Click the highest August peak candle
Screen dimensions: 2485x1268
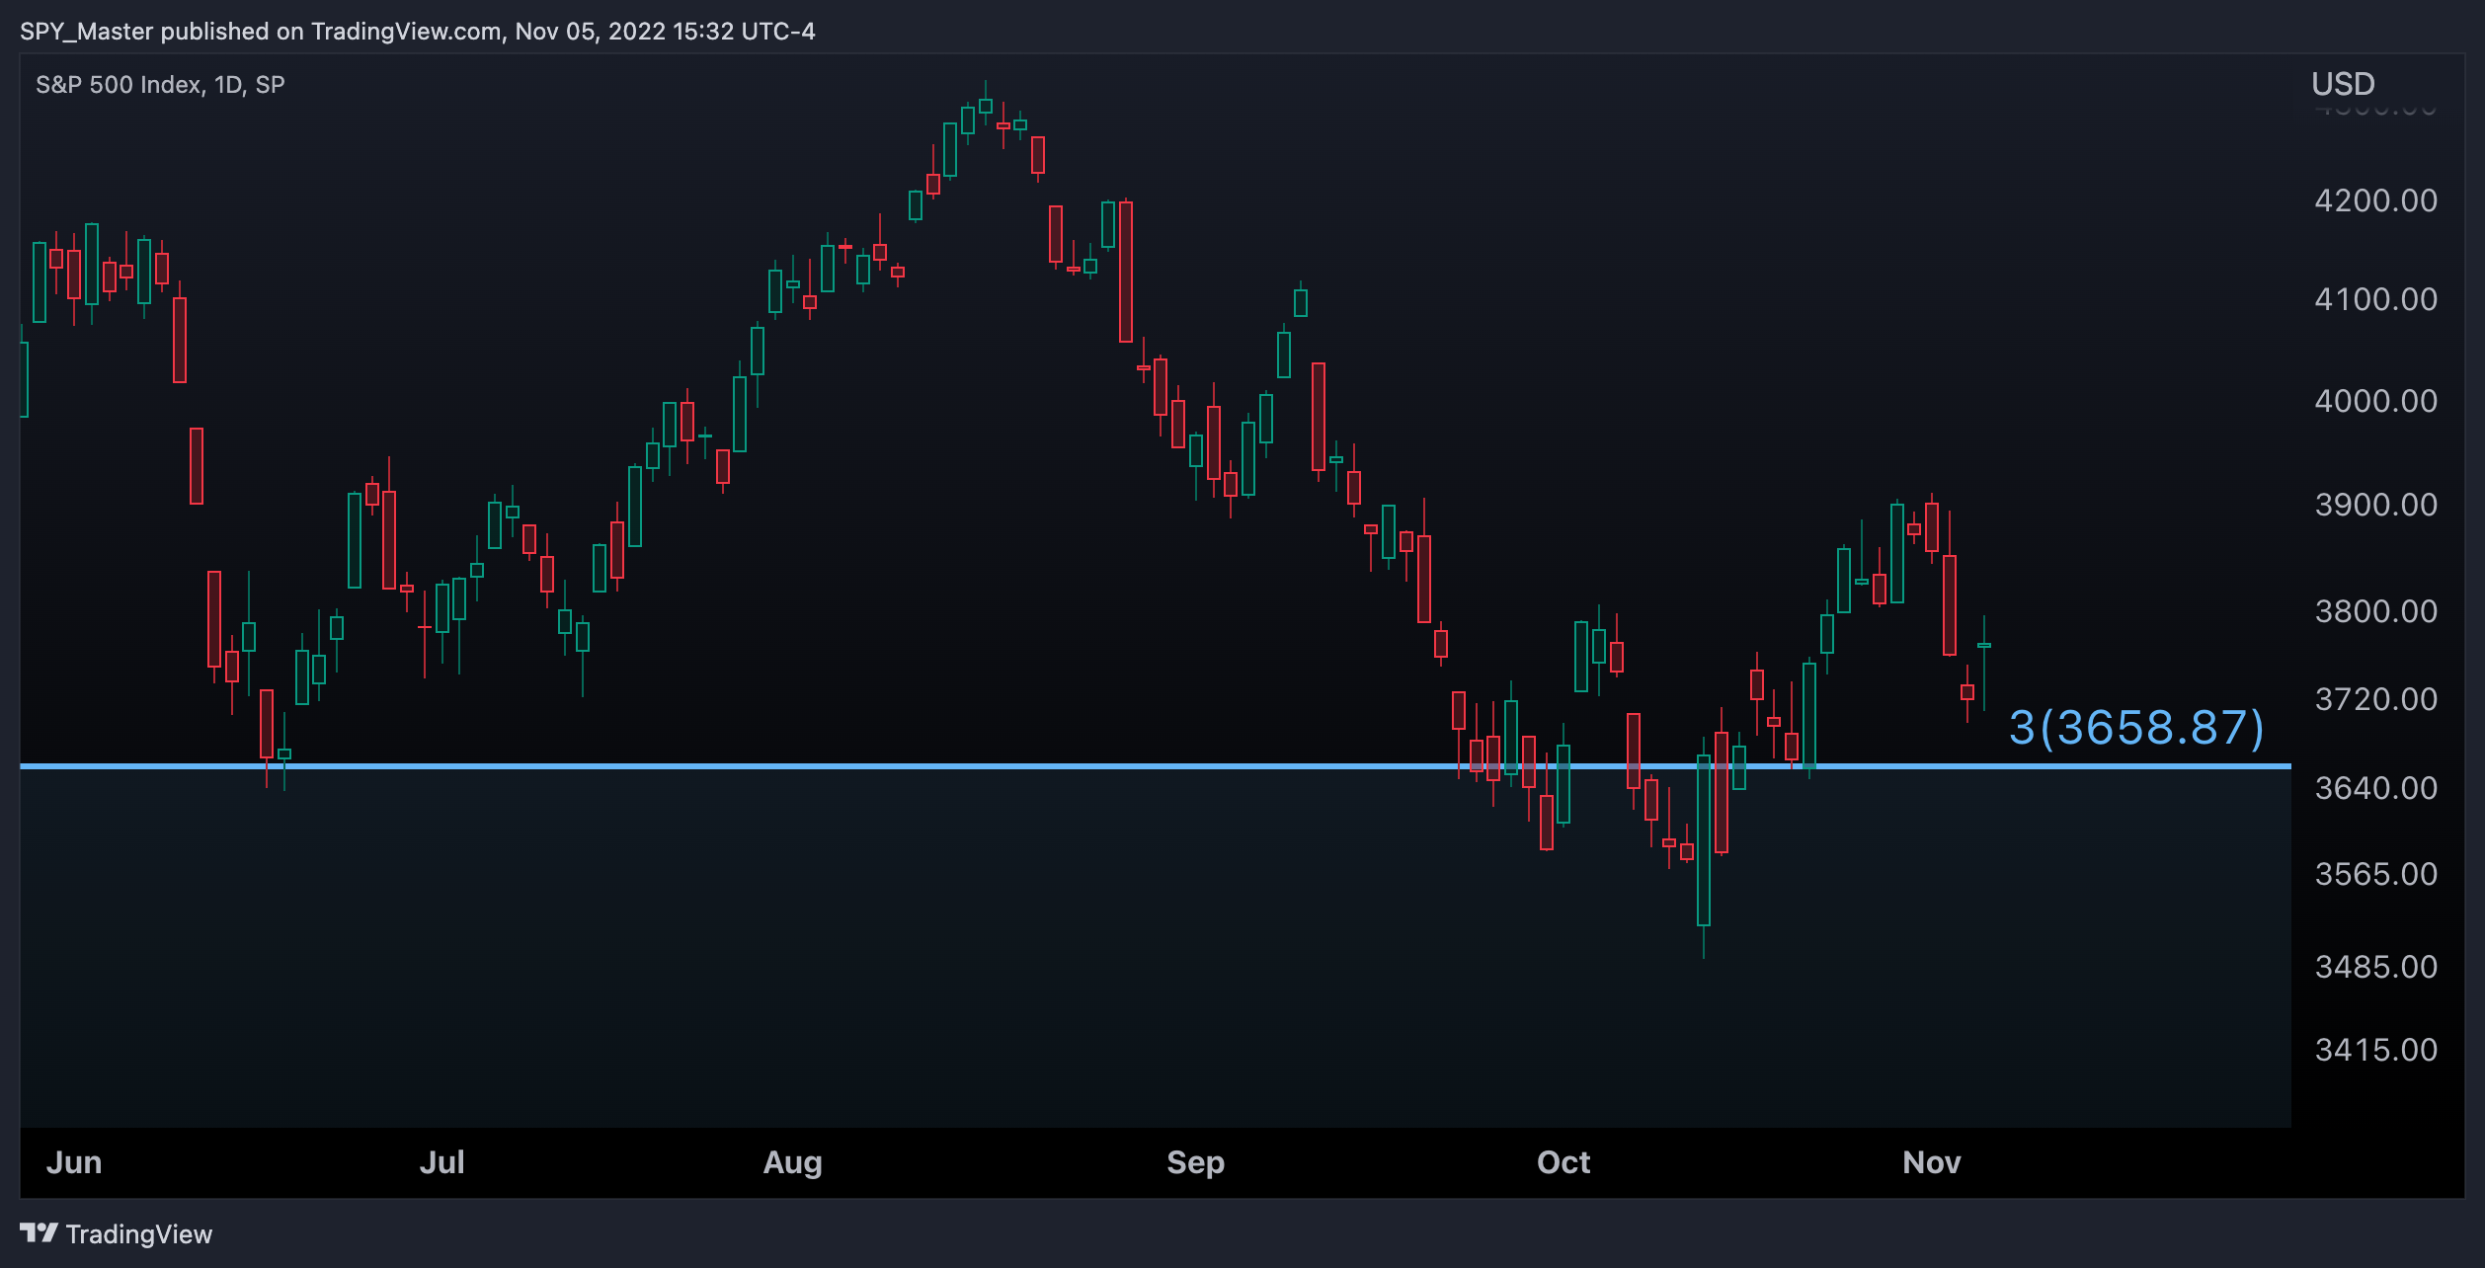[x=985, y=105]
